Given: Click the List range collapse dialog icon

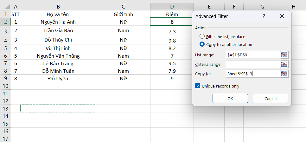Looking at the screenshot, I should (x=284, y=55).
